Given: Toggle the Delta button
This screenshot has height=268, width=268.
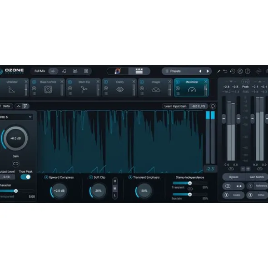Looking at the screenshot, I should [6, 106].
